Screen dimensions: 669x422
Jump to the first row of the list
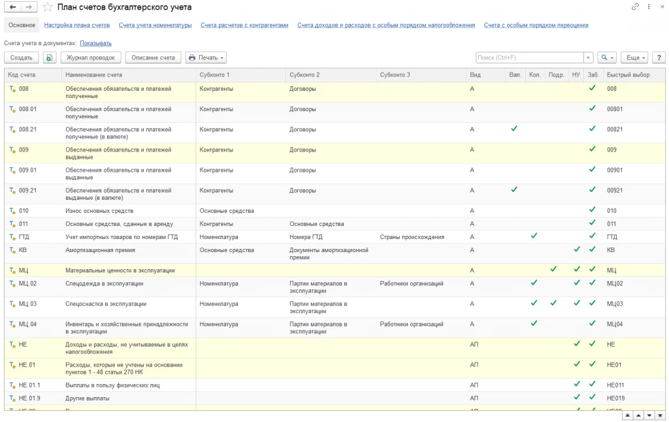click(628, 415)
